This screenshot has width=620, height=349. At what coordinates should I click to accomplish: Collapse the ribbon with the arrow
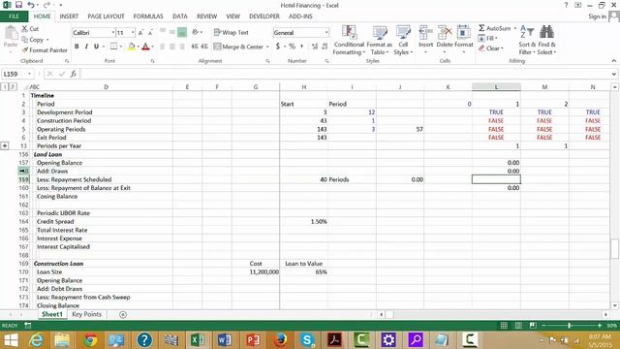pyautogui.click(x=613, y=60)
